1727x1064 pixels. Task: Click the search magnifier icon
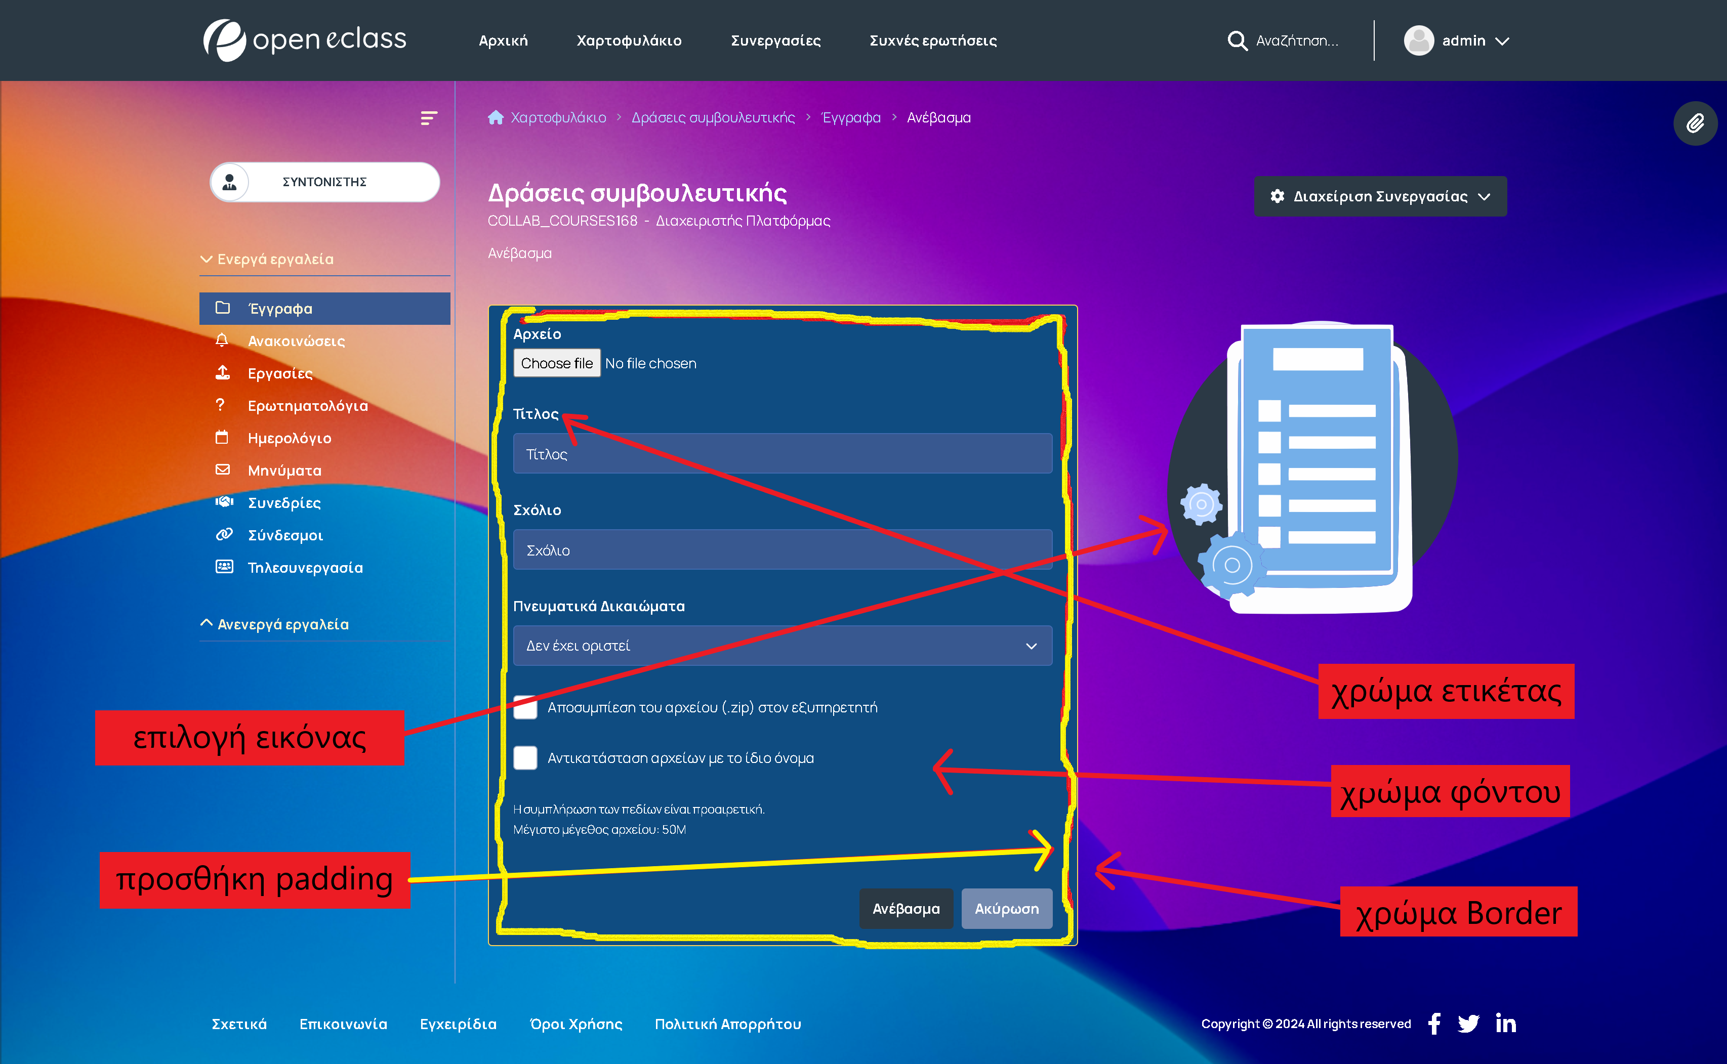coord(1237,41)
